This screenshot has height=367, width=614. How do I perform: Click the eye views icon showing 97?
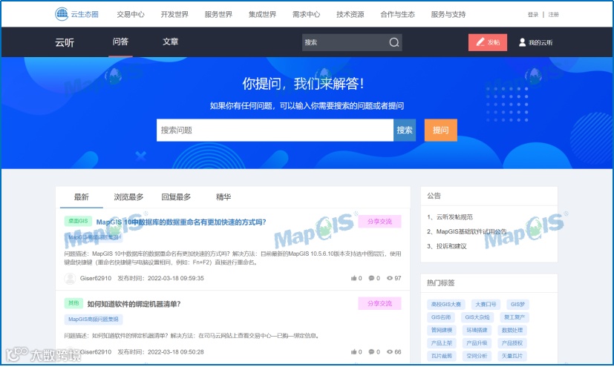[x=390, y=278]
